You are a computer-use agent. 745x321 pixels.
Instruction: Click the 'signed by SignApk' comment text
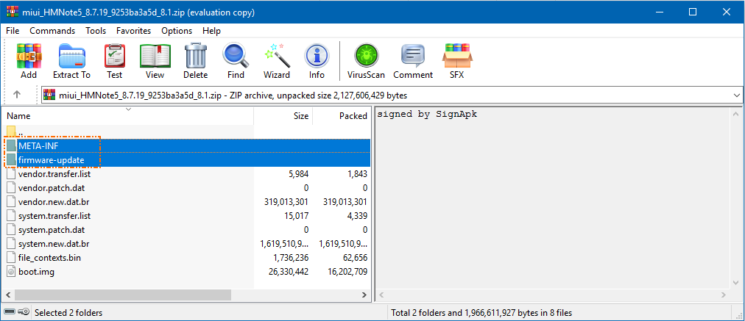coord(427,115)
